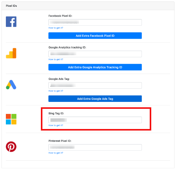Click the Pinterest logo icon
Screen dimensions: 176x170
[11, 147]
